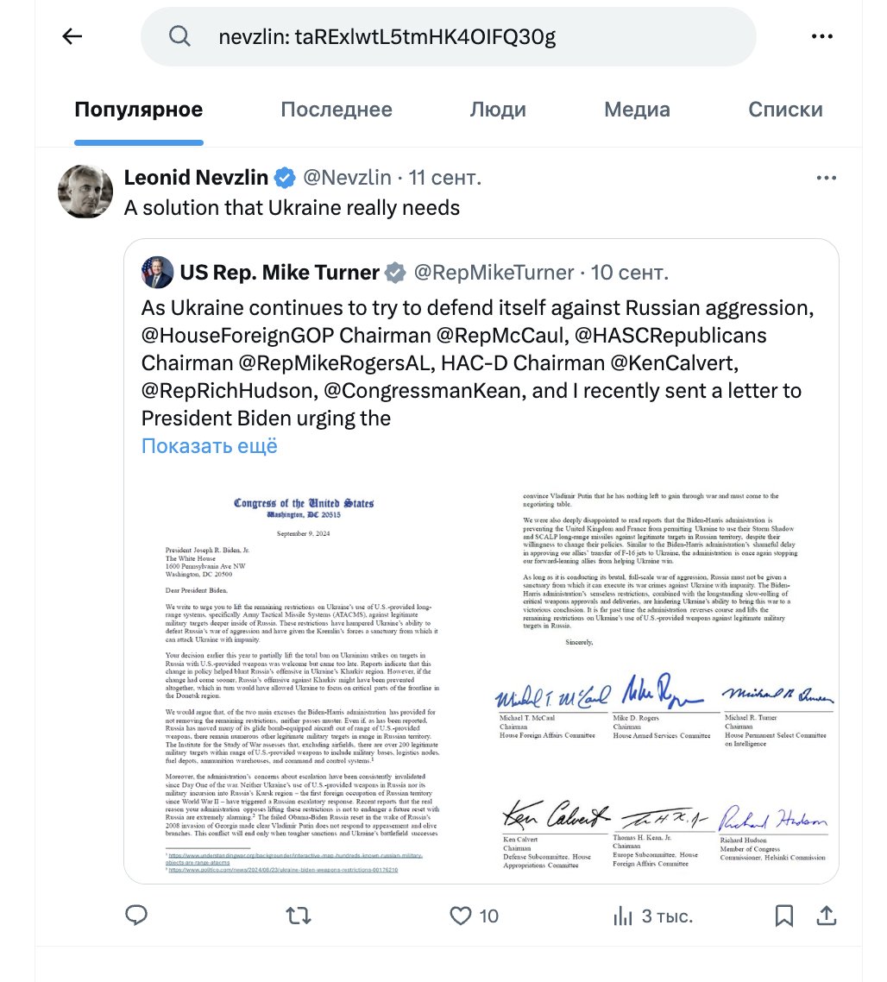
Task: Click the @RepMikeTurner handle
Action: coord(494,273)
